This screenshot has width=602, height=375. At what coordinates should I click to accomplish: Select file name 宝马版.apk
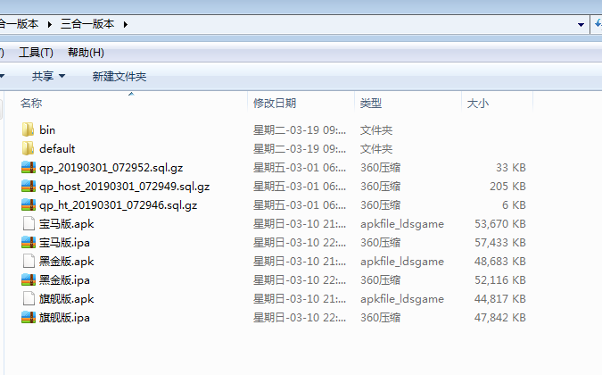66,223
